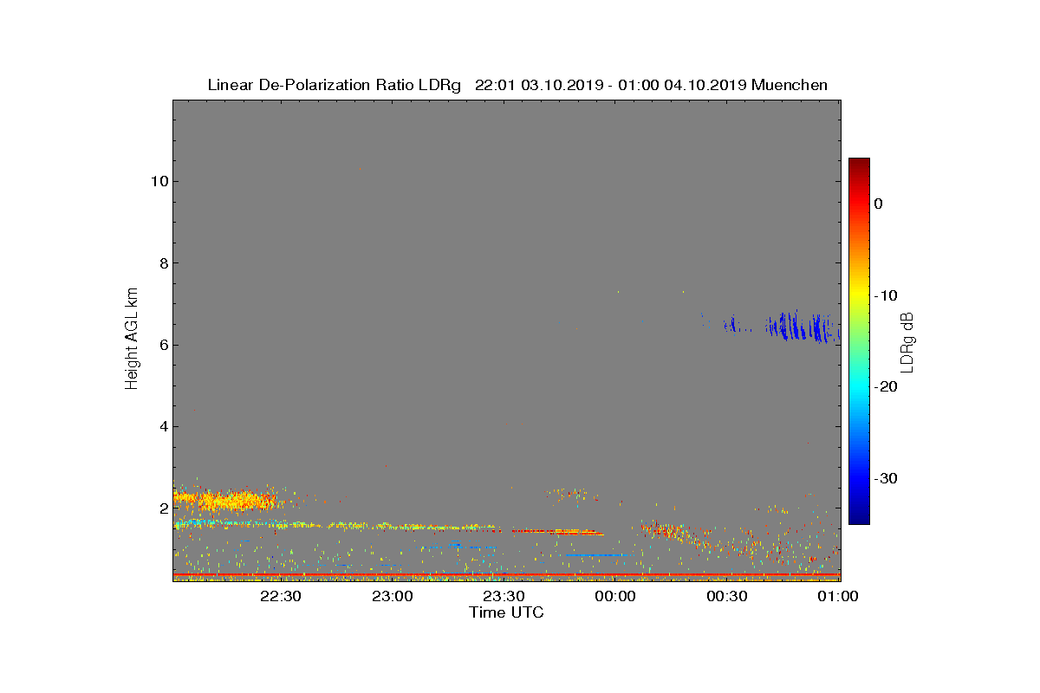Image resolution: width=1040 pixels, height=693 pixels.
Task: Click the 00:00 time tick label
Action: (615, 596)
